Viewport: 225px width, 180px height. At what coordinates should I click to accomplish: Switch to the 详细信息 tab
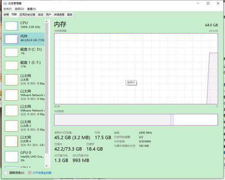coord(59,15)
